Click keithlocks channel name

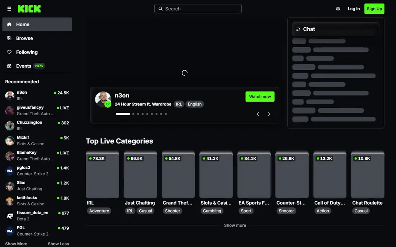(27, 198)
